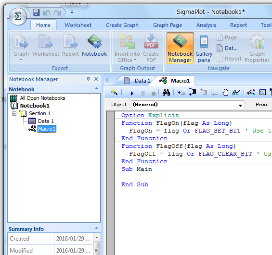Click the Function FlagOn declaration line

point(177,123)
